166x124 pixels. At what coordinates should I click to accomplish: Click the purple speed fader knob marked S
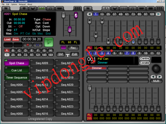[70, 30]
